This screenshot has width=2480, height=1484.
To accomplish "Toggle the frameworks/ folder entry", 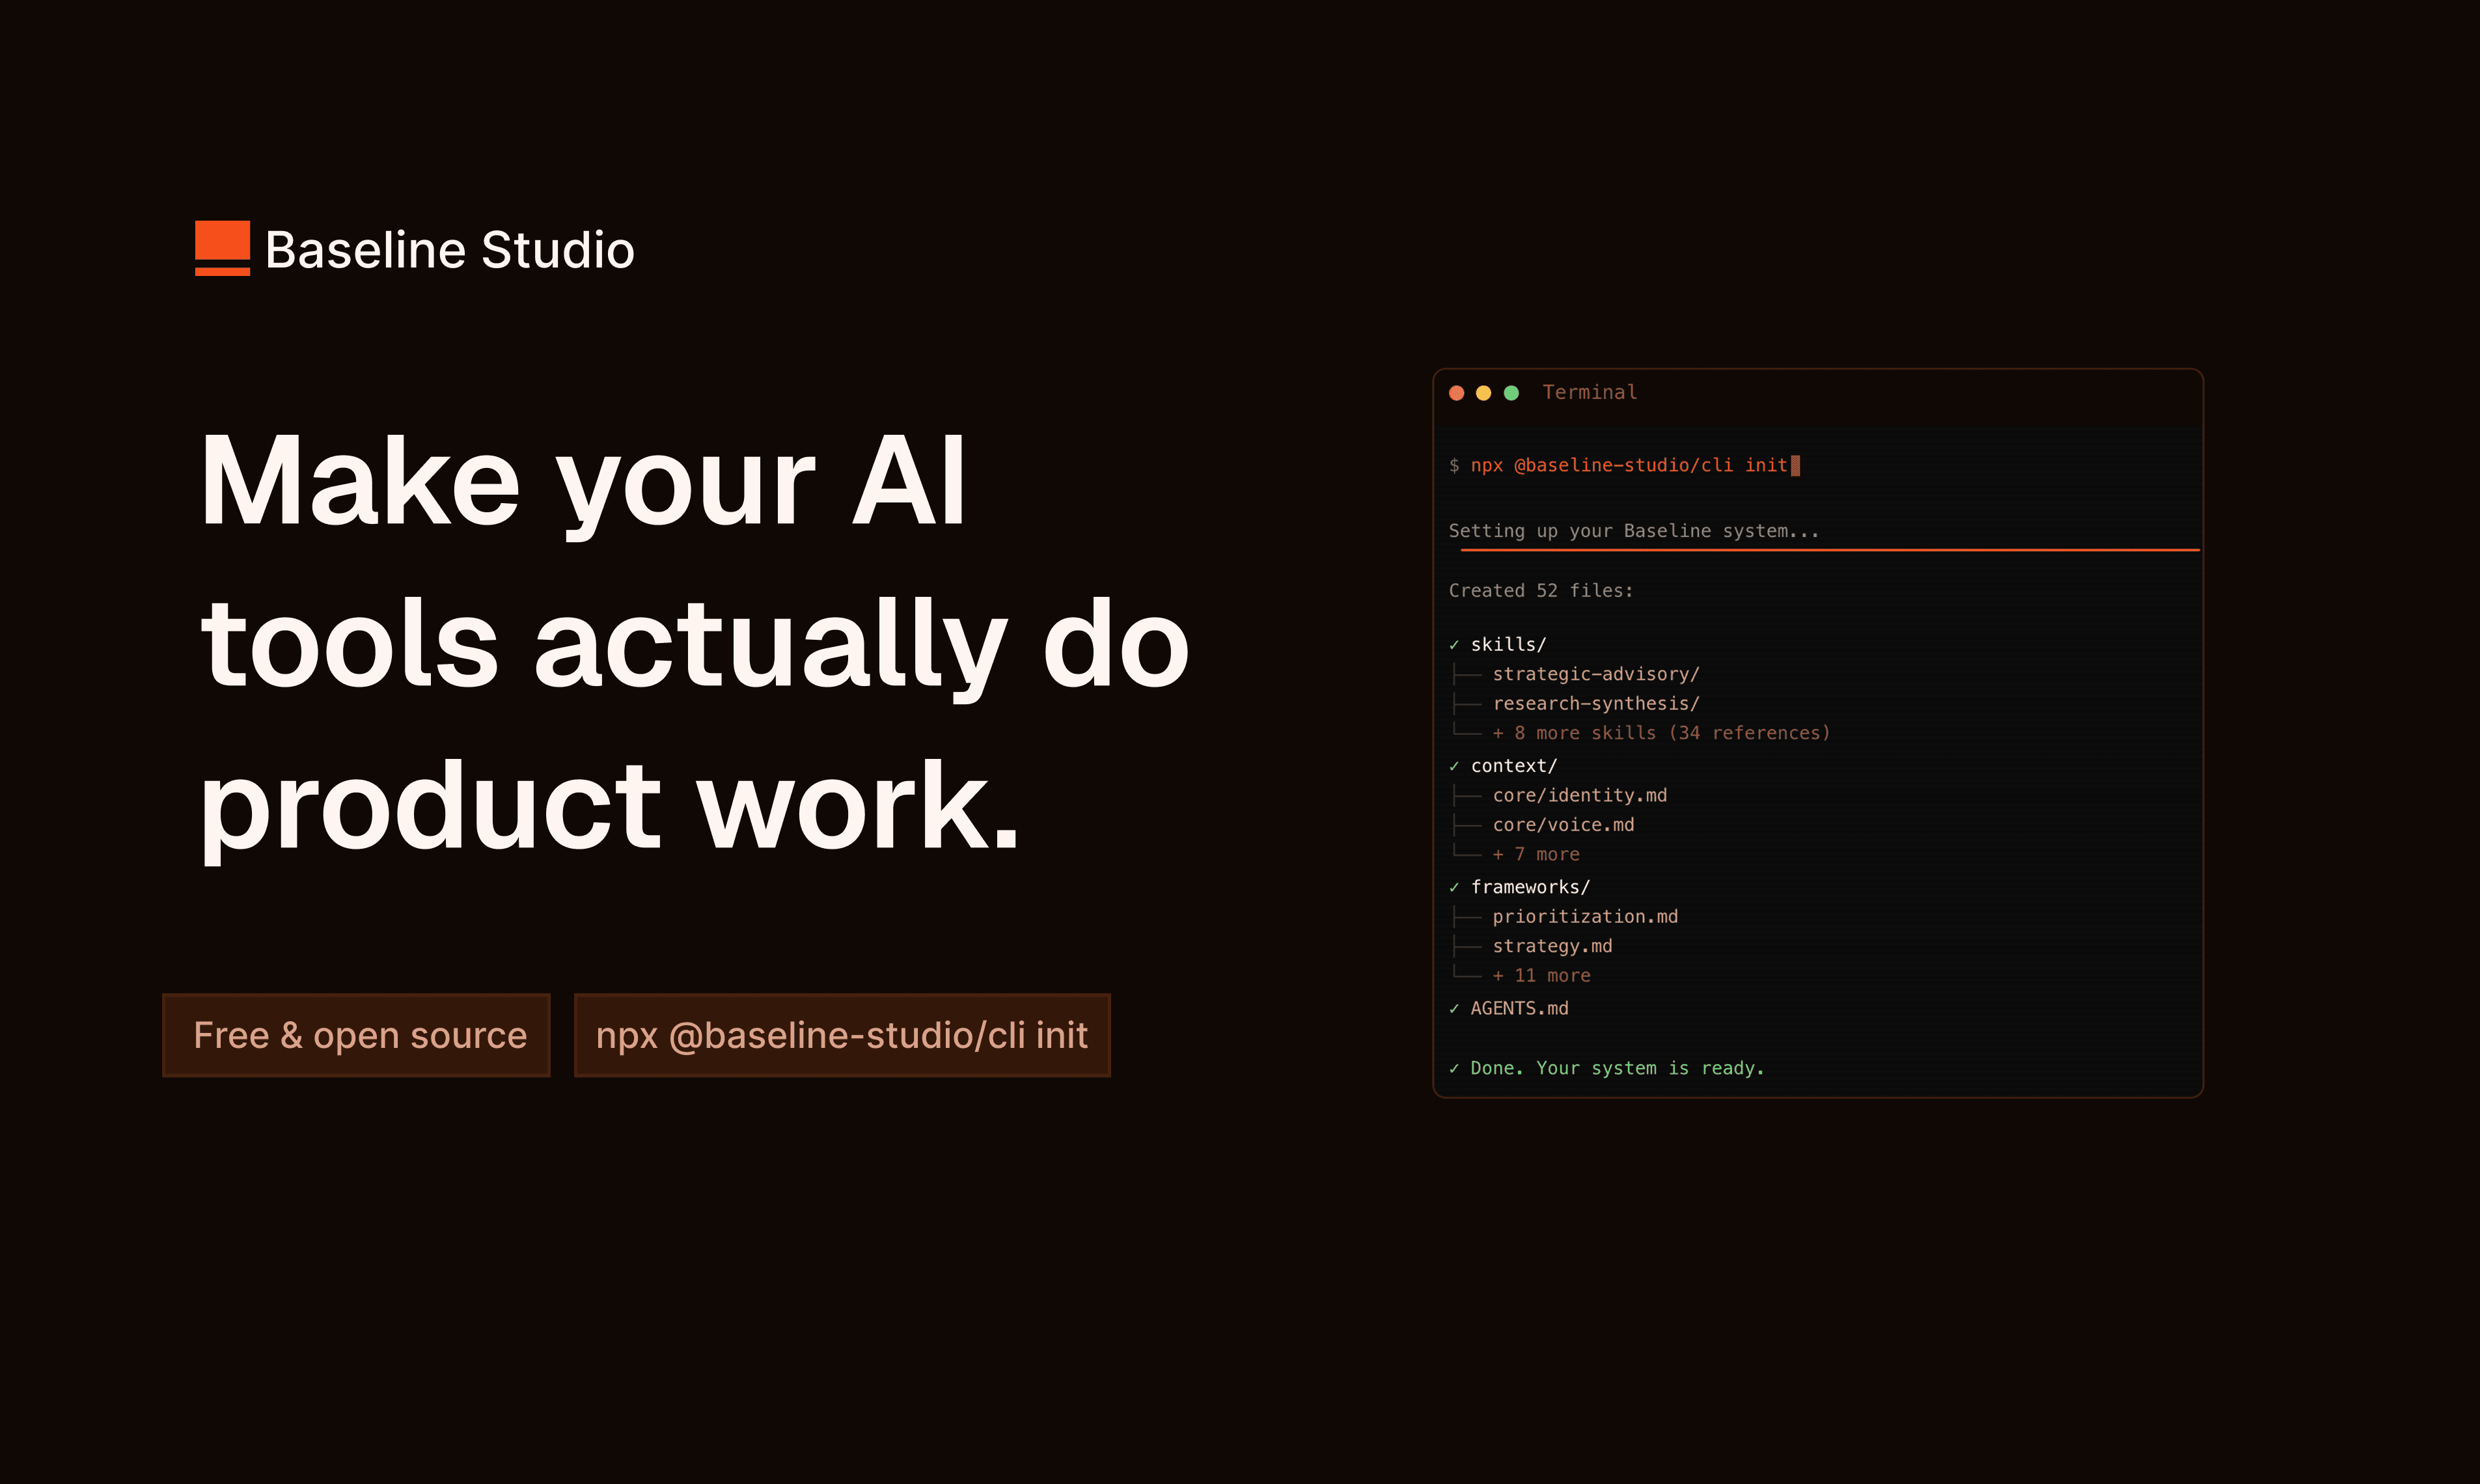I will pyautogui.click(x=1530, y=887).
